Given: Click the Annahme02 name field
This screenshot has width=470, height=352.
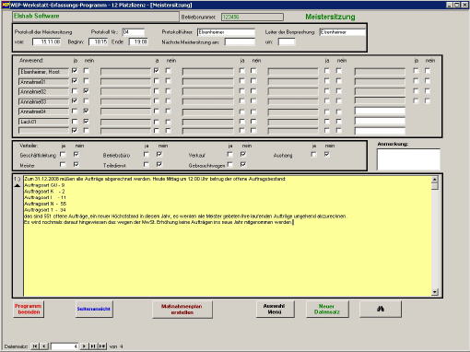Looking at the screenshot, I should (x=43, y=91).
